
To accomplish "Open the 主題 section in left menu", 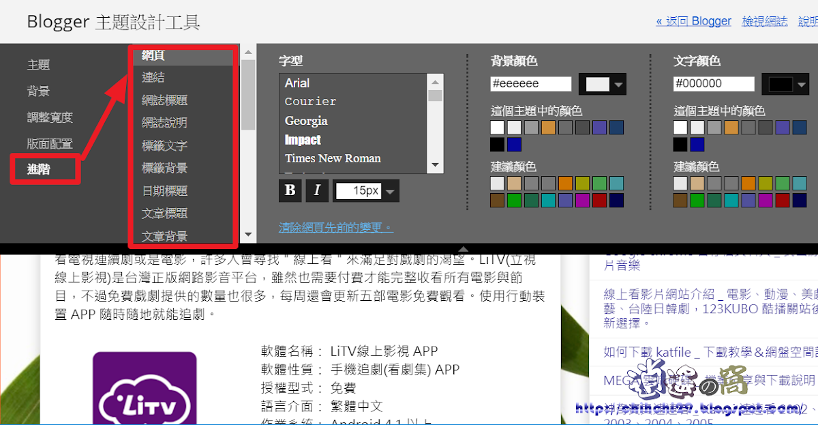I will click(x=38, y=65).
